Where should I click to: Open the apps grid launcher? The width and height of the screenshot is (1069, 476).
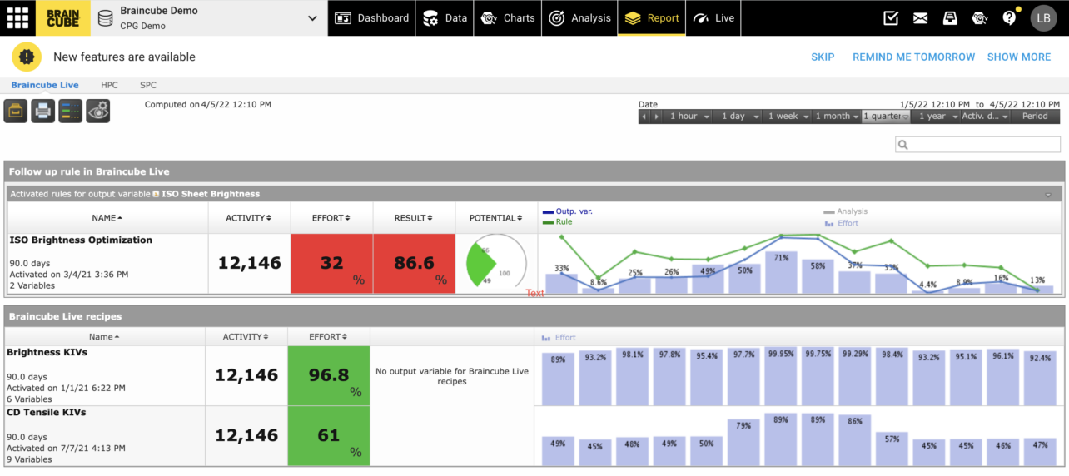pyautogui.click(x=17, y=17)
